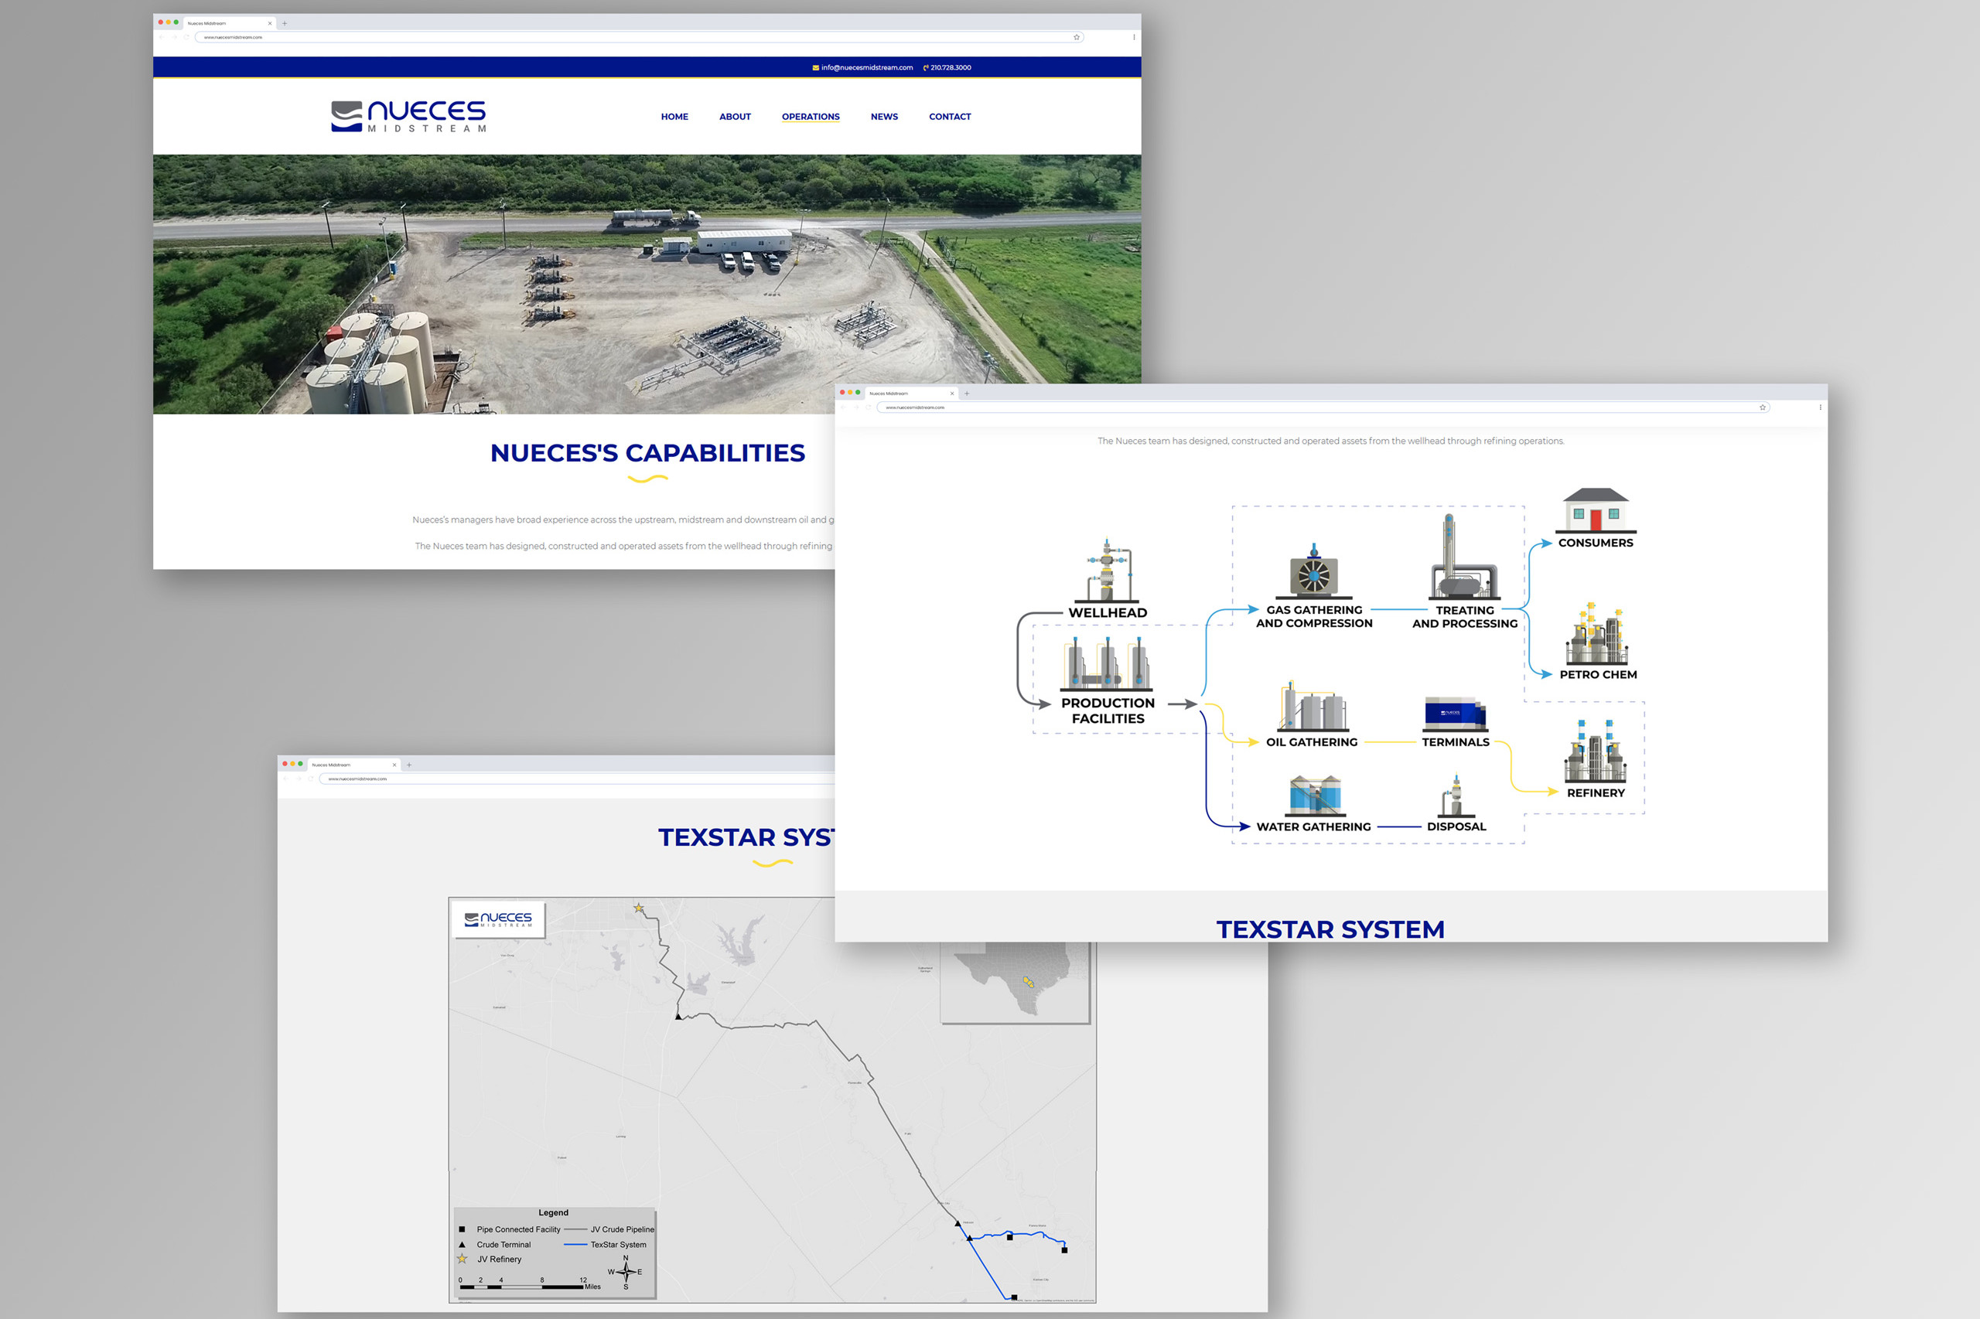The height and width of the screenshot is (1319, 1980).
Task: Click the JV Crude Pipeline legend entry
Action: 609,1229
